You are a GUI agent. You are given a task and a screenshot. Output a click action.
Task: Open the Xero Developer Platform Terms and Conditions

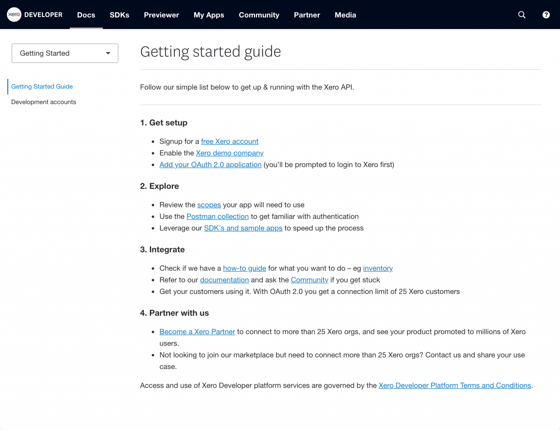[x=455, y=385]
